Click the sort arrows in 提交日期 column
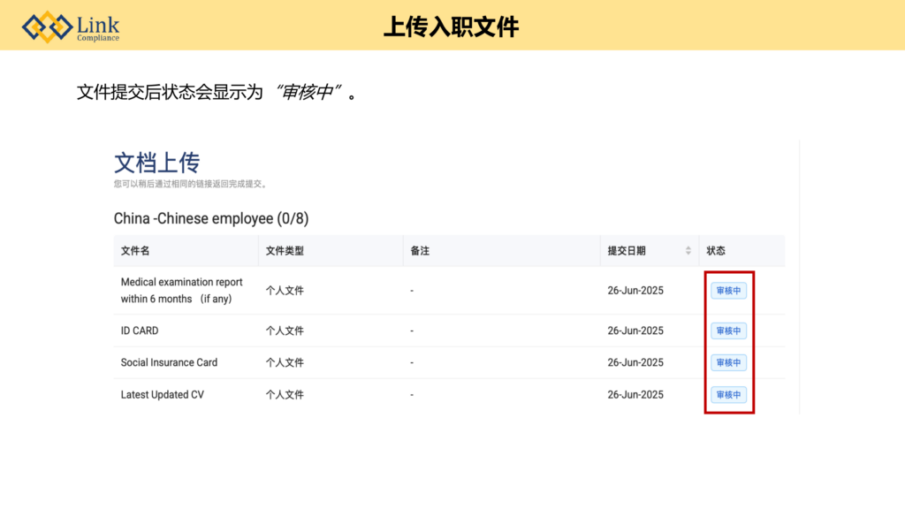The height and width of the screenshot is (509, 905). pos(688,251)
